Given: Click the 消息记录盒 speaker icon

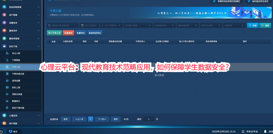Looking at the screenshot, I should 7,94.
